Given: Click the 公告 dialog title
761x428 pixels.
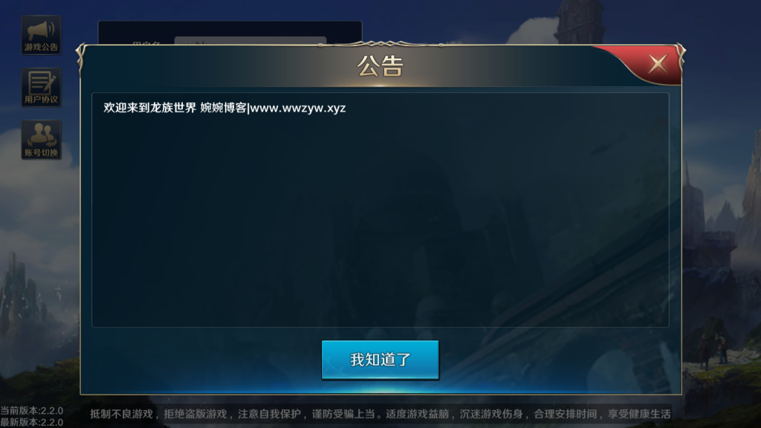Looking at the screenshot, I should pyautogui.click(x=380, y=66).
